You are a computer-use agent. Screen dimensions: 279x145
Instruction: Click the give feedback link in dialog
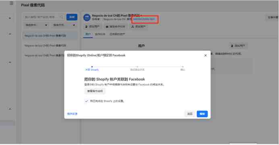[72, 114]
